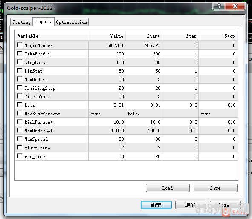Open the UseRiskPercent value true cell

(107, 114)
